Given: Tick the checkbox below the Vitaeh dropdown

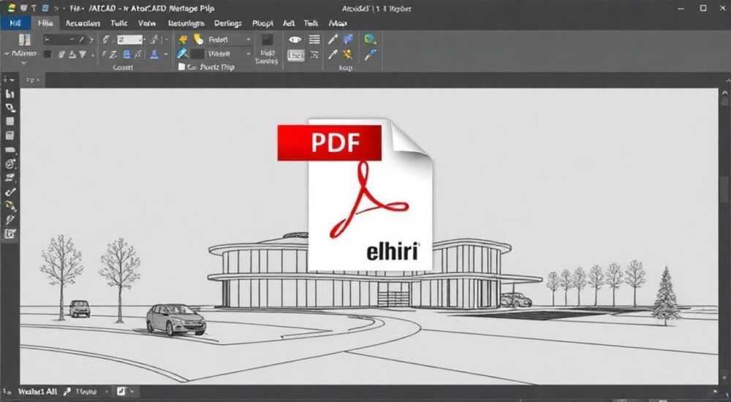Looking at the screenshot, I should 182,67.
